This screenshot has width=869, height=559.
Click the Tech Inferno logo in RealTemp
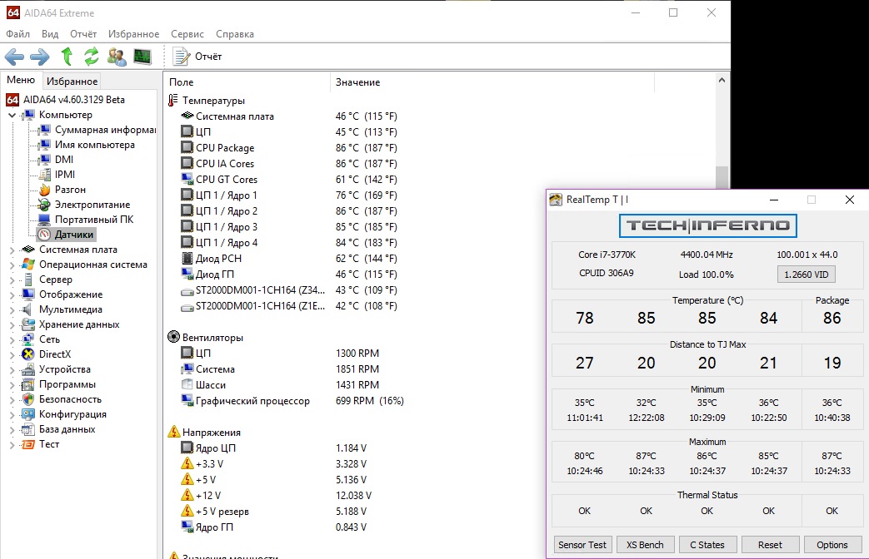[x=707, y=225]
